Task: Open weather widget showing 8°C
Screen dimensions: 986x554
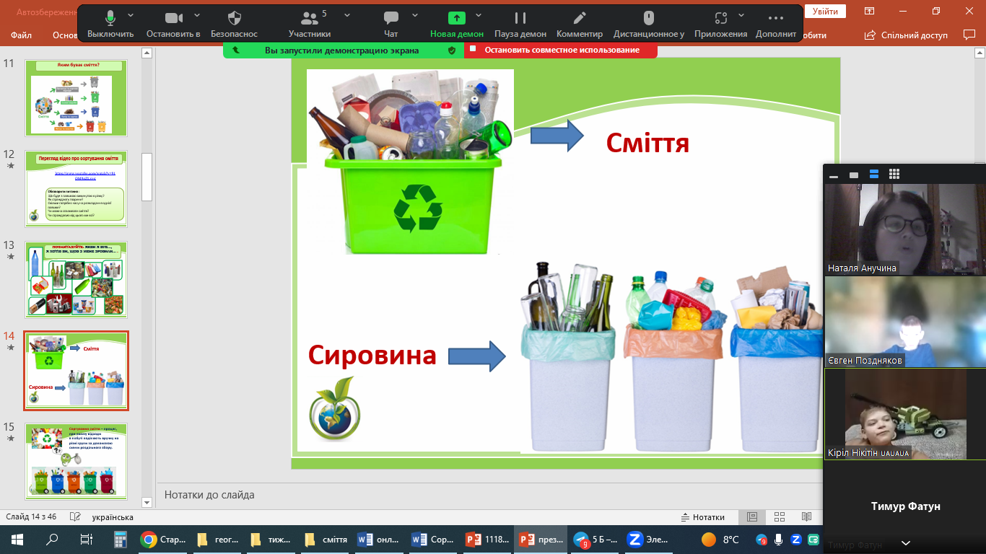Action: (x=720, y=539)
